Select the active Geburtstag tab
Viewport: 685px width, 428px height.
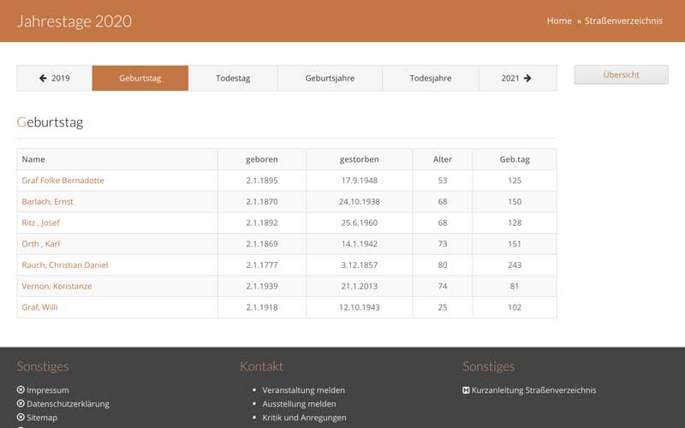(140, 78)
